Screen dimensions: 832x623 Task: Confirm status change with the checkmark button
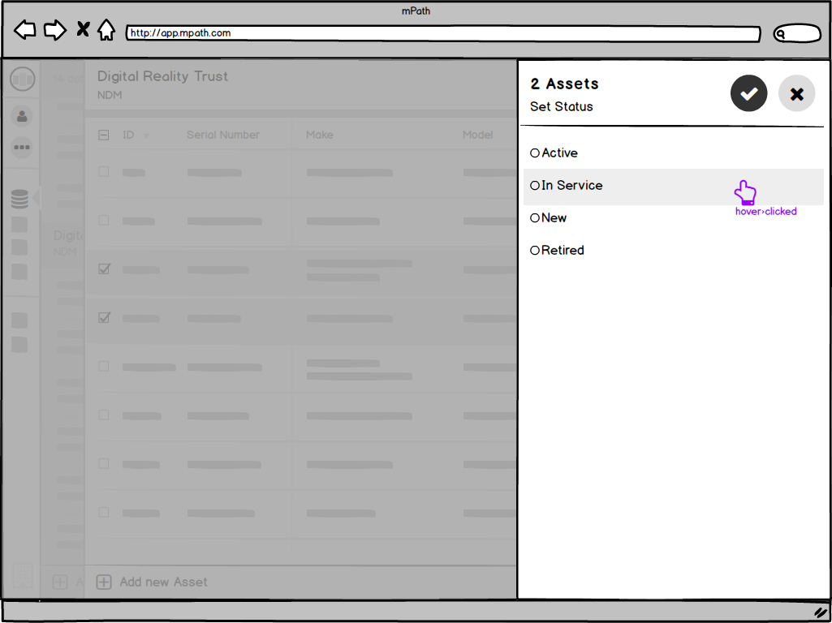click(x=748, y=93)
